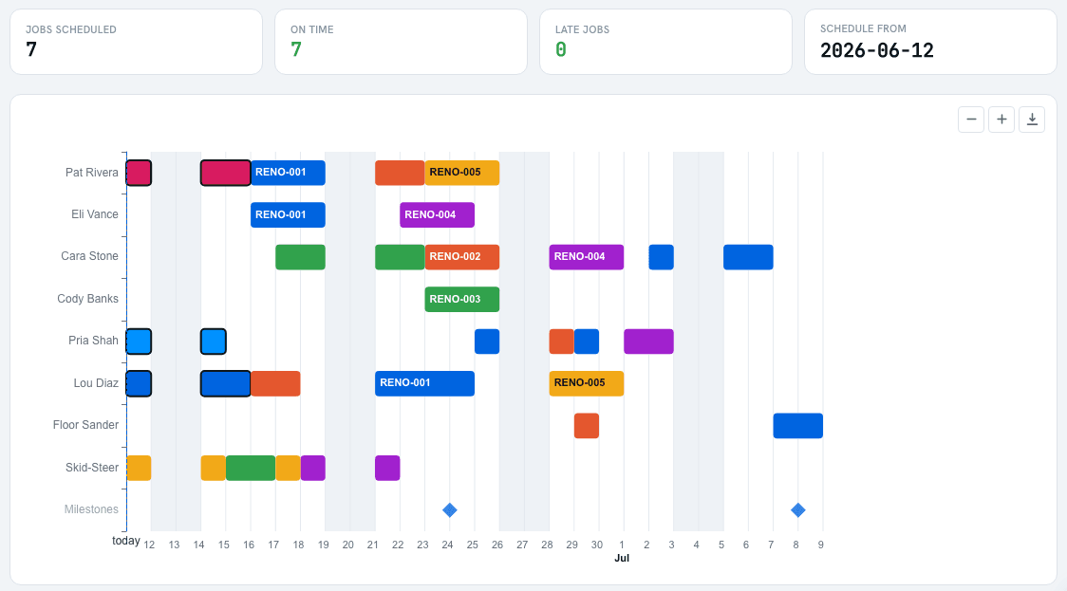Select RENO-005 bar in Pat Rivera row
Screen dimensions: 1067x591
click(462, 173)
